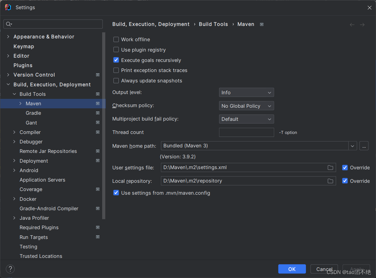Click project icon on Version Control row
Image resolution: width=376 pixels, height=278 pixels.
coord(98,75)
